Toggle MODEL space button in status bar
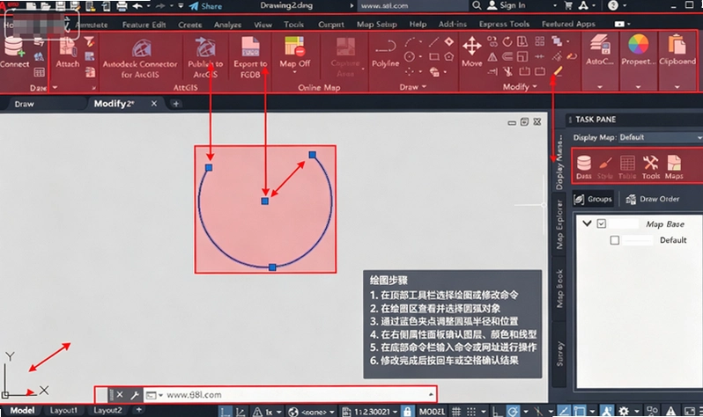703x417 pixels. click(x=433, y=411)
